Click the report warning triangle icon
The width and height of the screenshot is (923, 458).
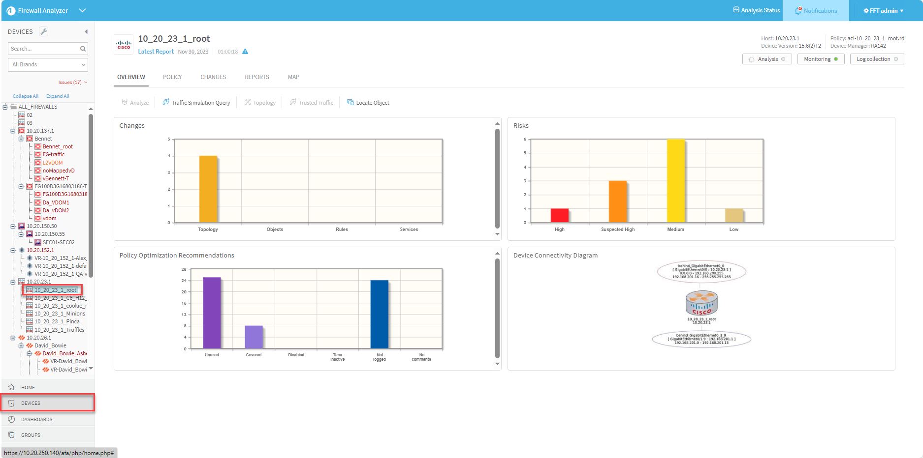tap(245, 52)
